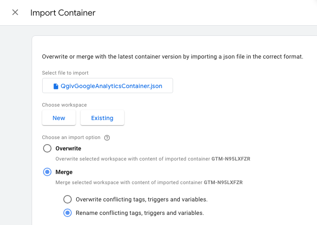Image resolution: width=317 pixels, height=225 pixels.
Task: Click the Import Container title text
Action: [63, 13]
